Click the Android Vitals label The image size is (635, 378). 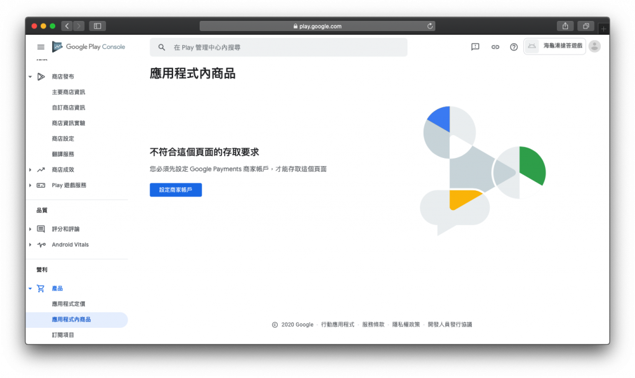70,244
